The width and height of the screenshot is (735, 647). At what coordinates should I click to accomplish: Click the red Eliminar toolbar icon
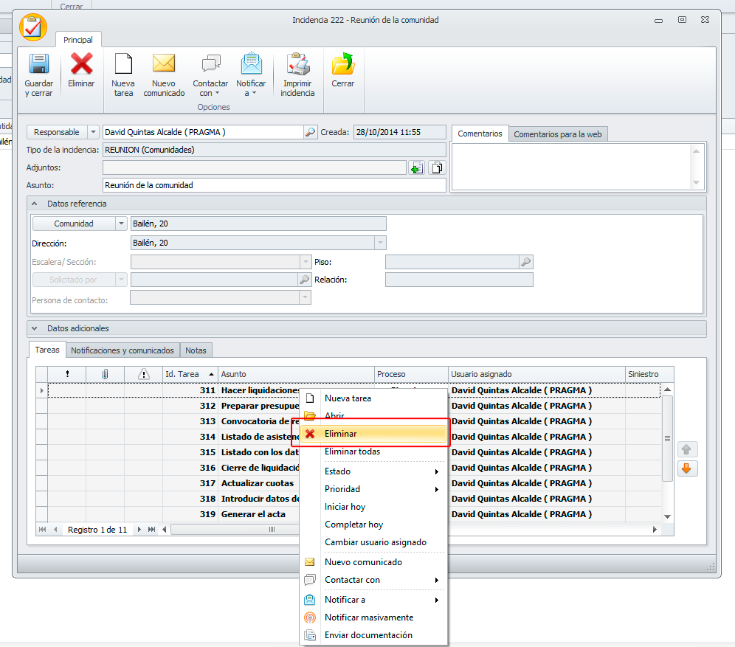(81, 65)
